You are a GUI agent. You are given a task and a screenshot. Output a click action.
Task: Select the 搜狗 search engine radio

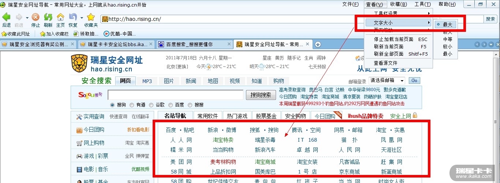tap(112, 105)
